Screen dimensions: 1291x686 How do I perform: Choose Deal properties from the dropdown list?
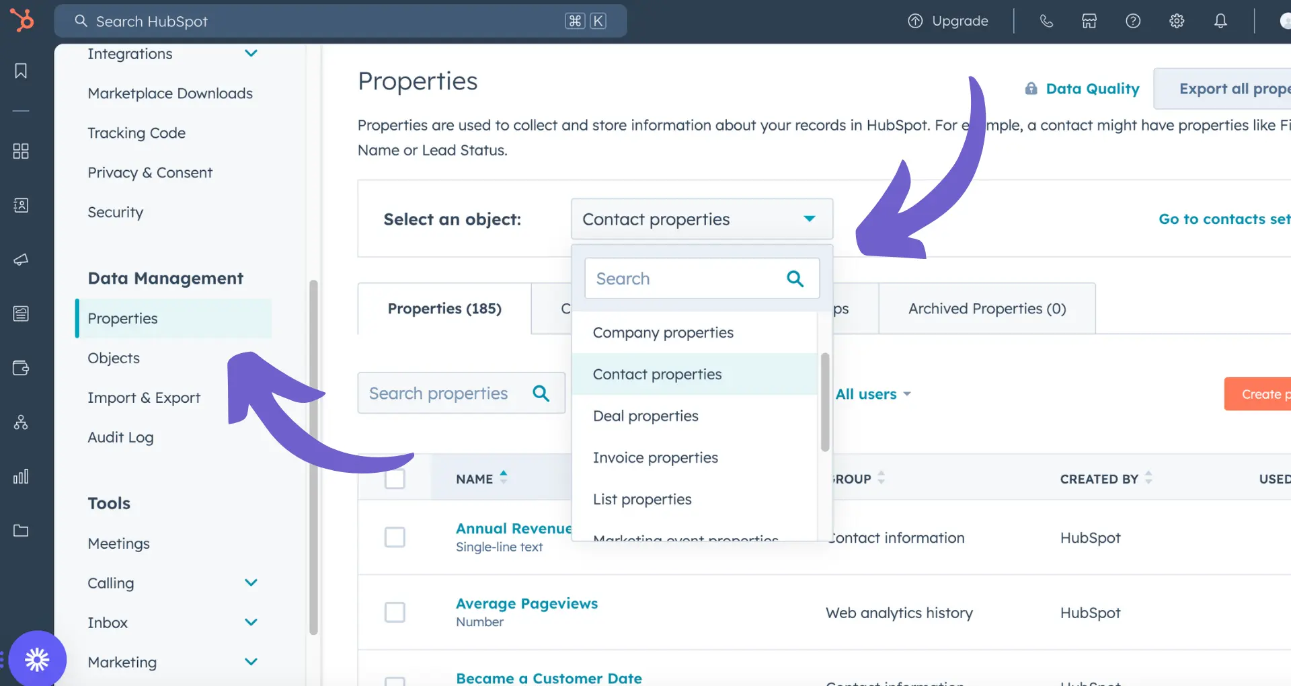694,416
